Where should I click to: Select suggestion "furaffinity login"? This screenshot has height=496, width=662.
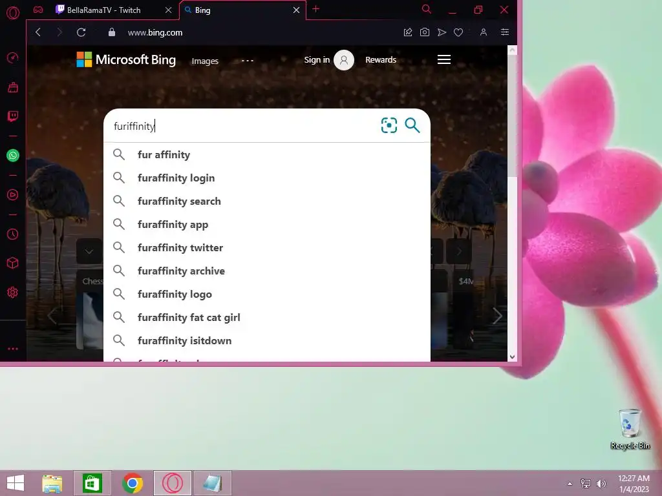267,178
